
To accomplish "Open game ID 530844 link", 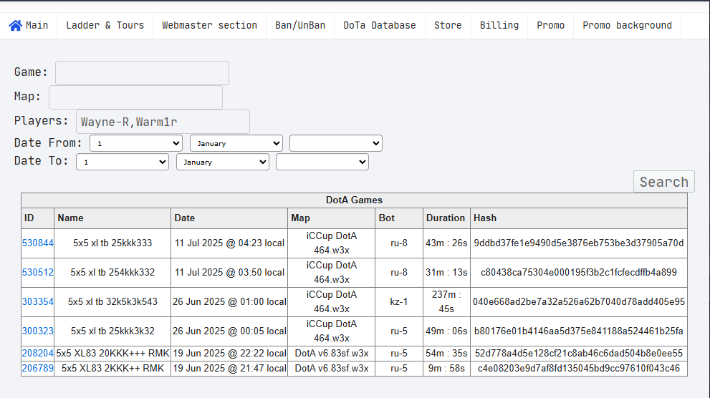I will (37, 243).
